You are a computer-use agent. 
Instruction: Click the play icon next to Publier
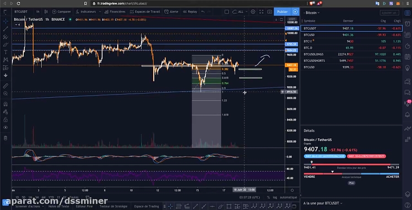point(295,11)
